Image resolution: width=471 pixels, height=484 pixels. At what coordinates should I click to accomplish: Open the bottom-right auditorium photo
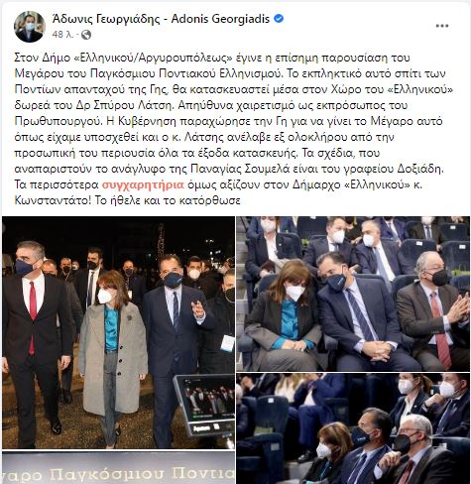click(353, 428)
